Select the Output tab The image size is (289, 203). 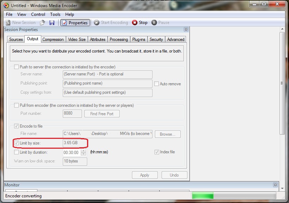(x=32, y=39)
